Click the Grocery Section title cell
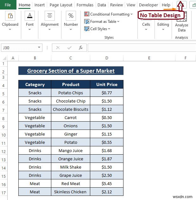 click(71, 71)
